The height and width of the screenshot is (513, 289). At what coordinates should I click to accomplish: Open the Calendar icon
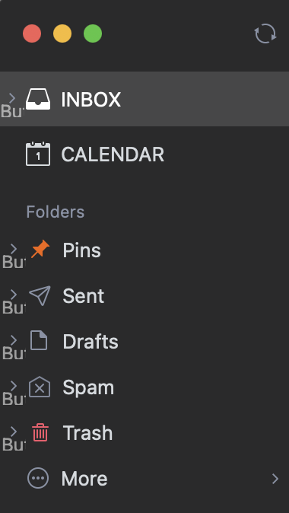click(x=38, y=154)
